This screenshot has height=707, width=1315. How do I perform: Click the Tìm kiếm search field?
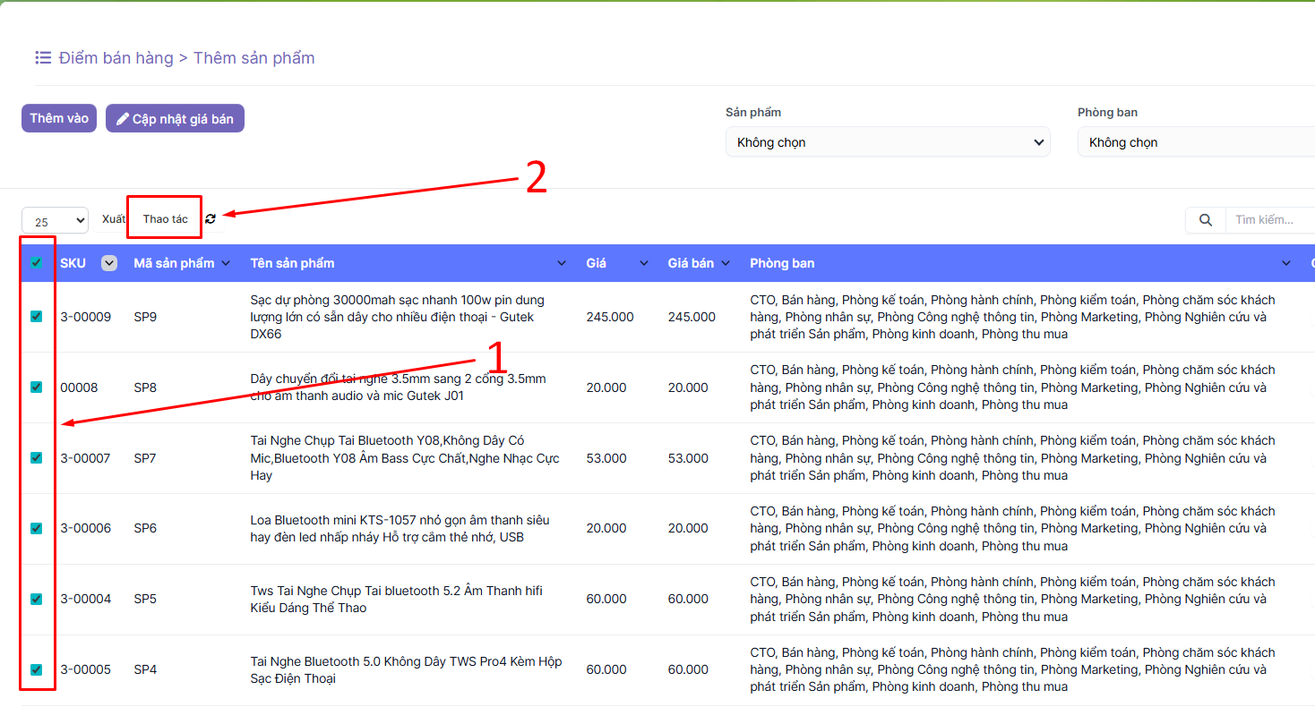click(x=1270, y=220)
